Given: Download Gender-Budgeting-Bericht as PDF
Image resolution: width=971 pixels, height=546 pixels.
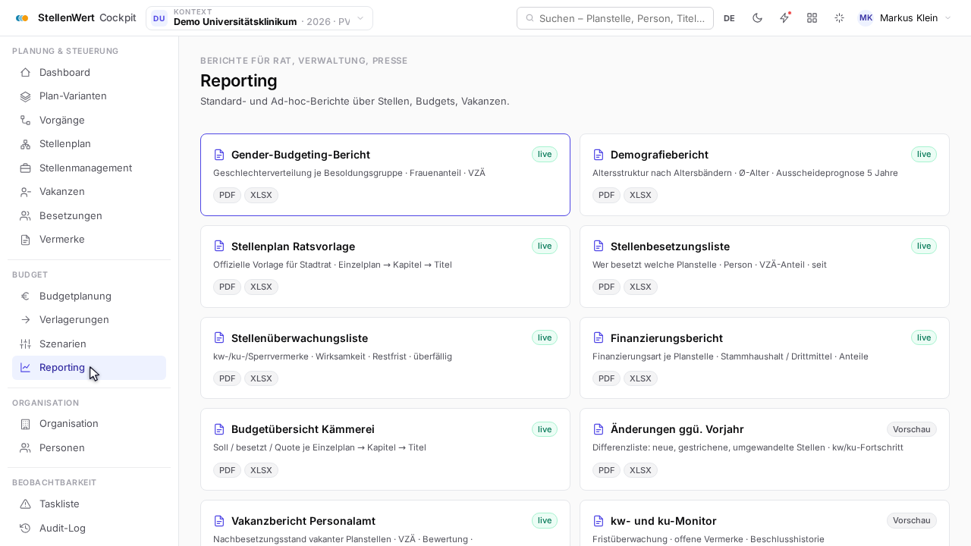Looking at the screenshot, I should (x=227, y=196).
